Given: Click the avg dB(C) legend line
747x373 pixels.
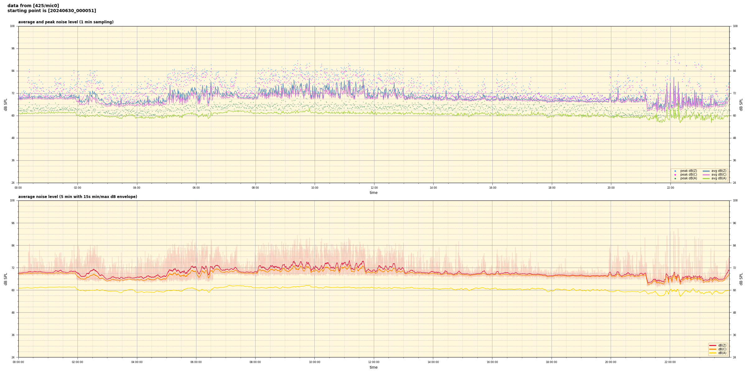Looking at the screenshot, I should click(706, 175).
